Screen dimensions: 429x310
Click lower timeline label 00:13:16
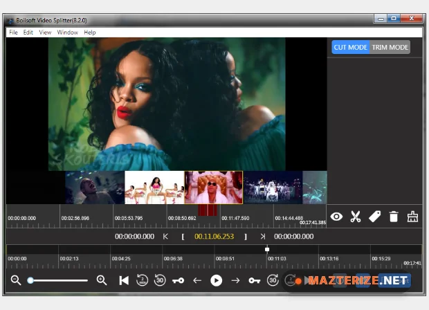(x=329, y=259)
